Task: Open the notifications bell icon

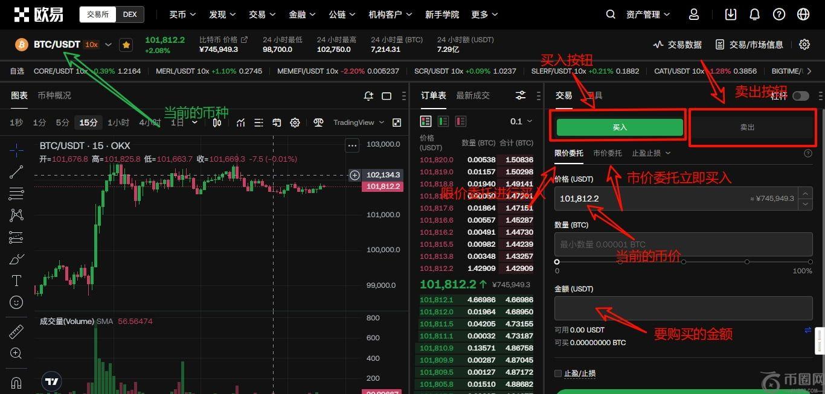Action: [x=754, y=14]
